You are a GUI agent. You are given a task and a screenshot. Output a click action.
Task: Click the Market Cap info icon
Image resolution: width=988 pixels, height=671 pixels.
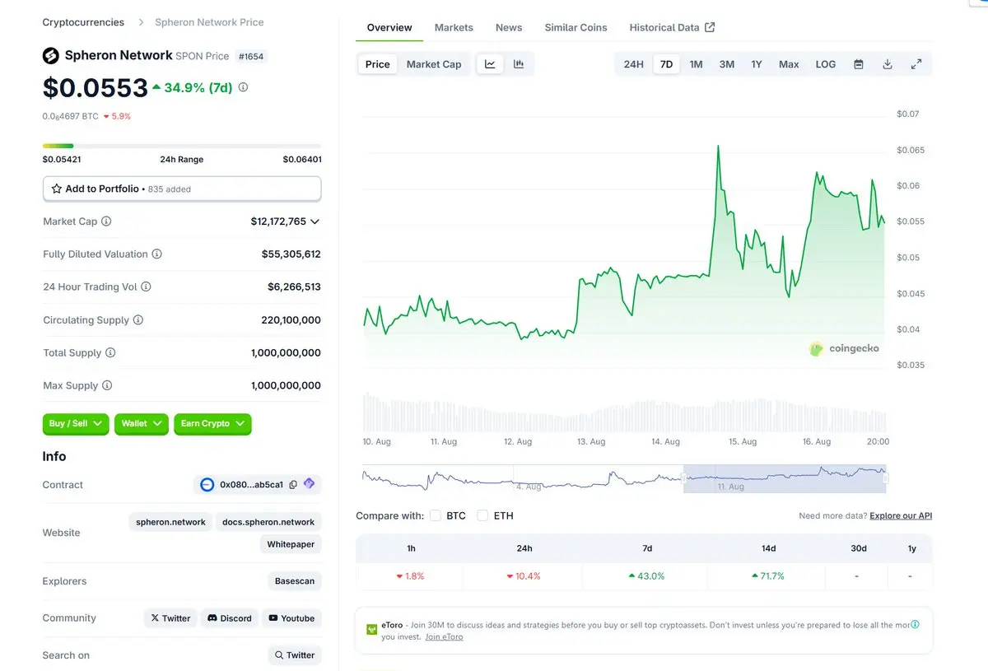point(106,221)
